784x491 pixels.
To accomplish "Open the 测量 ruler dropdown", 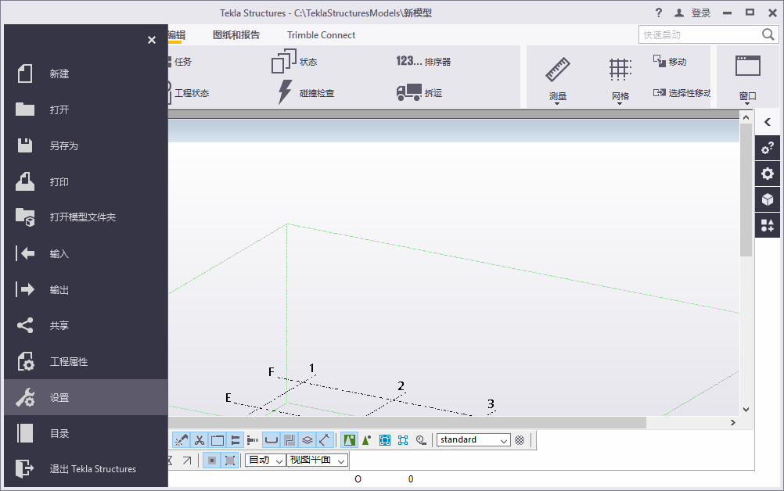I will point(558,80).
